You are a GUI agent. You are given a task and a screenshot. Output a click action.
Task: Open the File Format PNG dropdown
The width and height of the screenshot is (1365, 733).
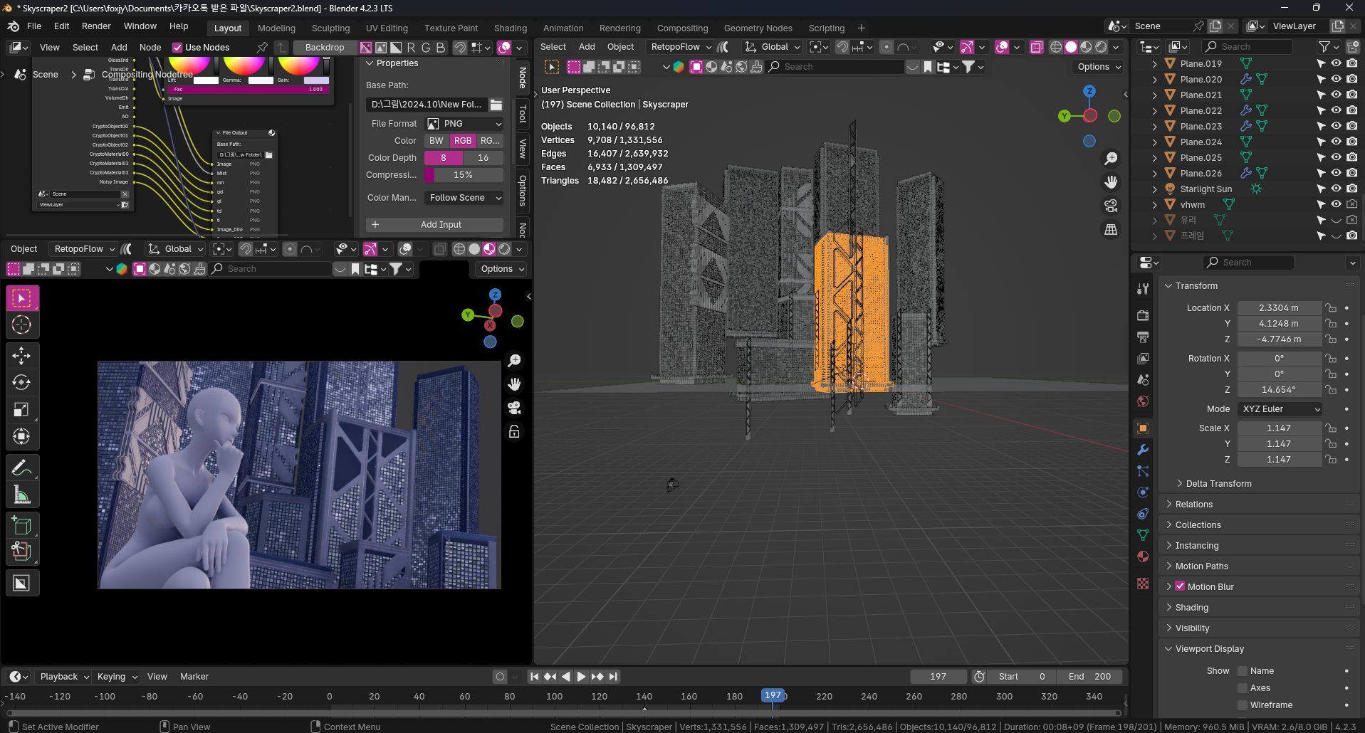click(464, 124)
